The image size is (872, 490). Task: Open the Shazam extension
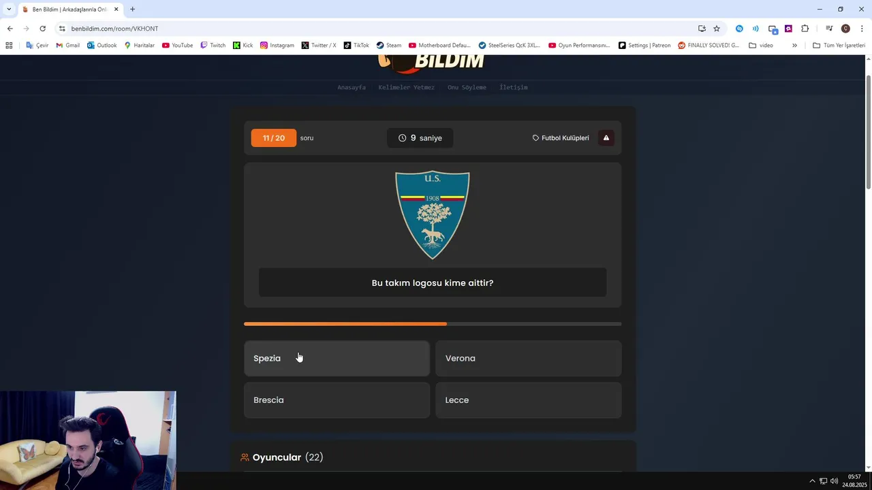click(739, 29)
